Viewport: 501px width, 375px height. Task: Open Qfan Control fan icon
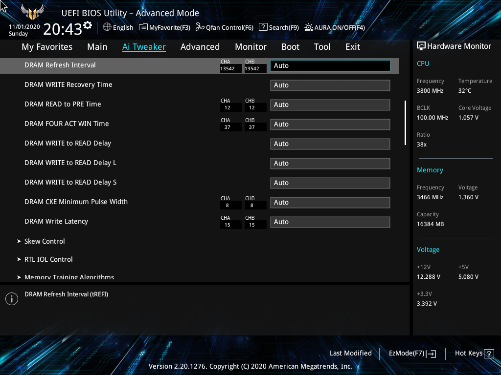click(x=200, y=27)
